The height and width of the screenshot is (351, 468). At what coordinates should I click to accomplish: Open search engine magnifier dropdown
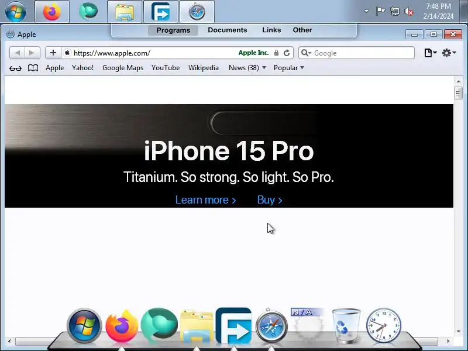[x=306, y=53]
